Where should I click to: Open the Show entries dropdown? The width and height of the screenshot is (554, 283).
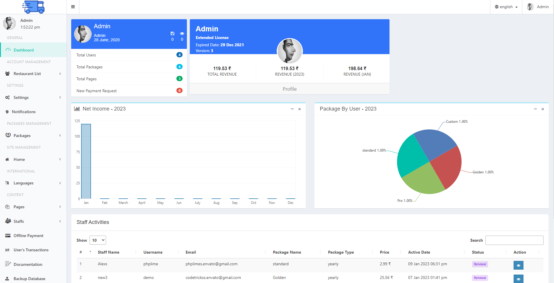pos(98,240)
